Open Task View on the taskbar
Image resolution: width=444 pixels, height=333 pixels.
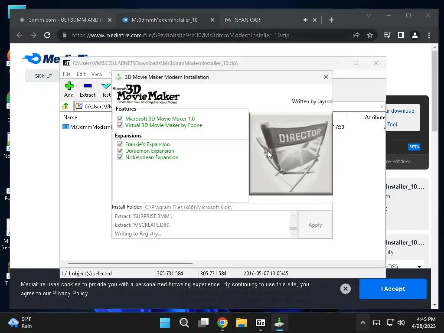203,323
